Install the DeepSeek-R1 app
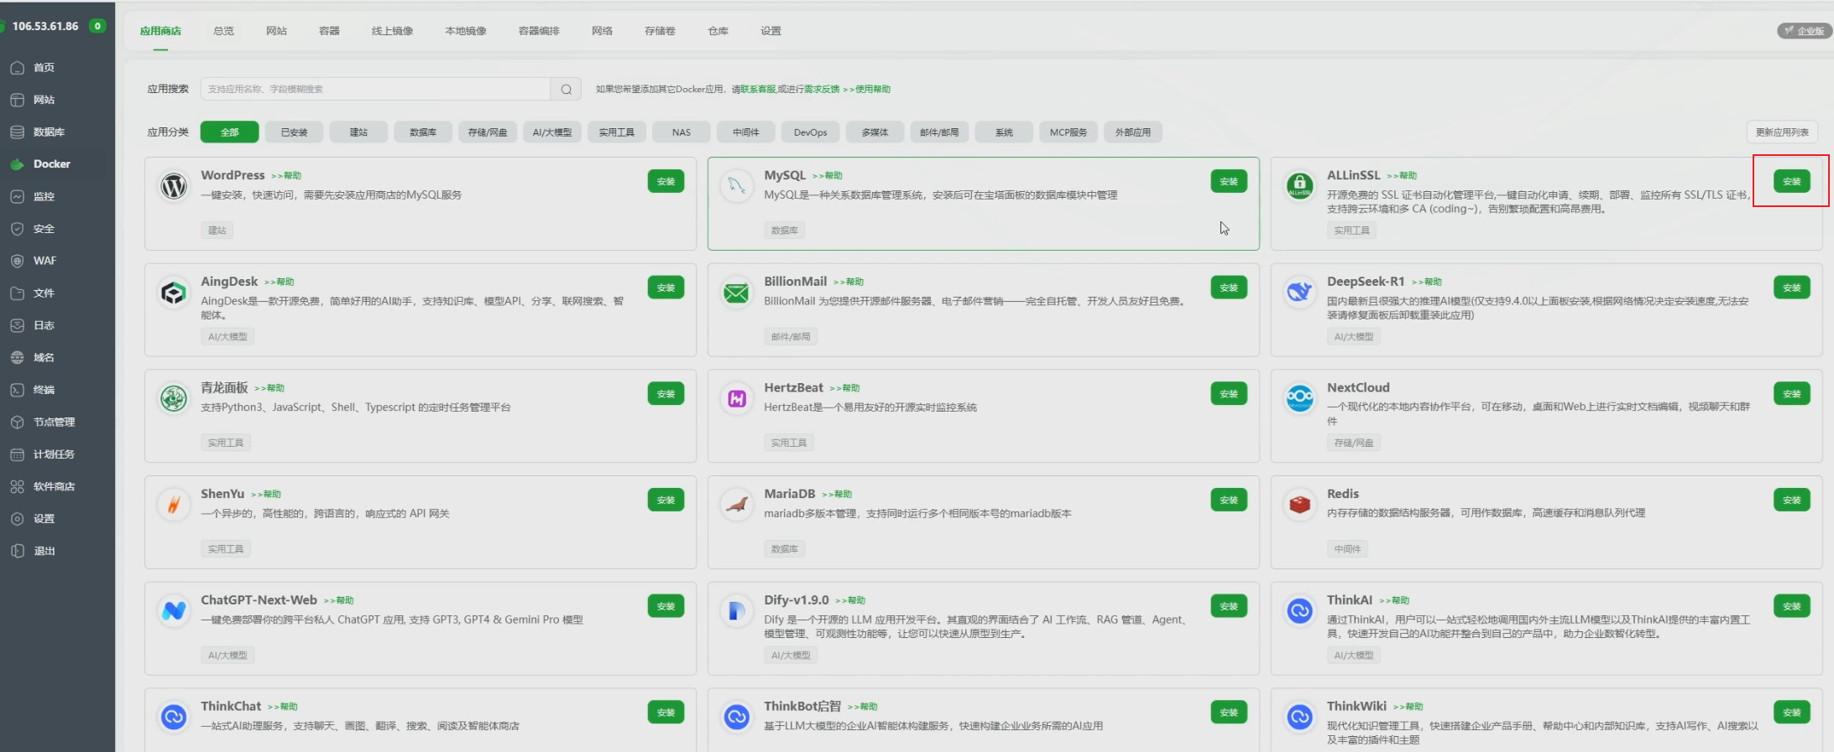1834x752 pixels. point(1791,288)
